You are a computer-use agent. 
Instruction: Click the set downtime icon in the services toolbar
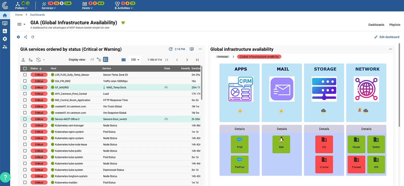(x=31, y=60)
